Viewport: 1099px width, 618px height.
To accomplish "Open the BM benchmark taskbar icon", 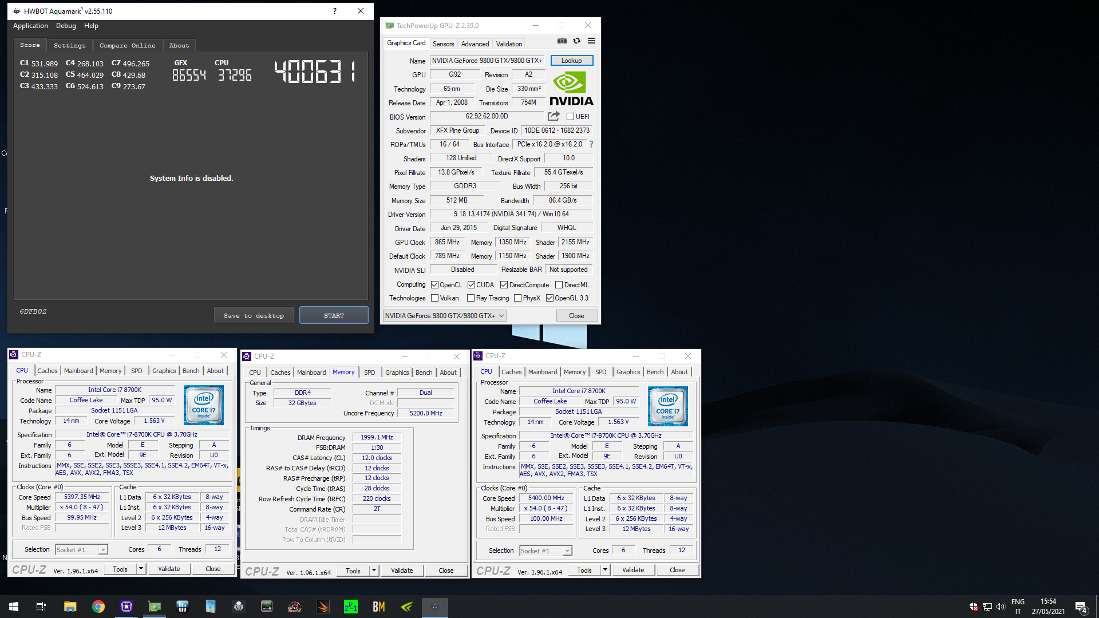I will [x=379, y=607].
